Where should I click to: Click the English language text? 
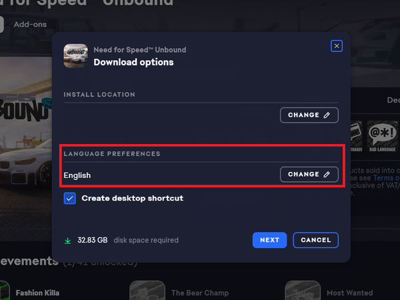click(x=77, y=175)
